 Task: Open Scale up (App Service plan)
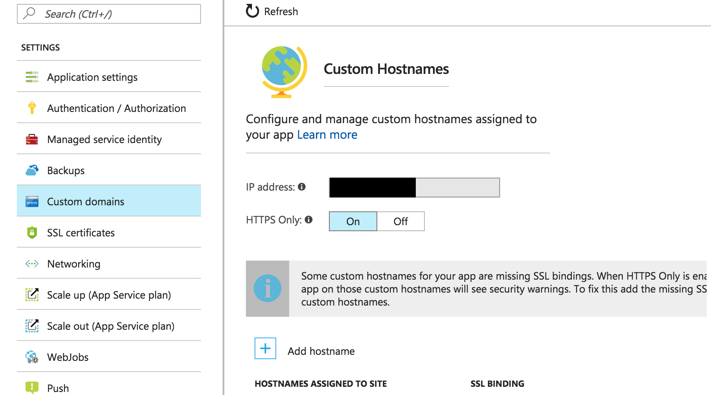coord(109,295)
